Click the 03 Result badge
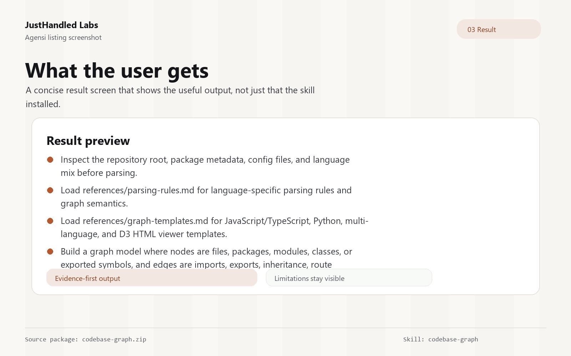The image size is (571, 356). [x=499, y=29]
